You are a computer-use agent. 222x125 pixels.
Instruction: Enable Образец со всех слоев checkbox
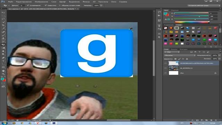point(60,6)
